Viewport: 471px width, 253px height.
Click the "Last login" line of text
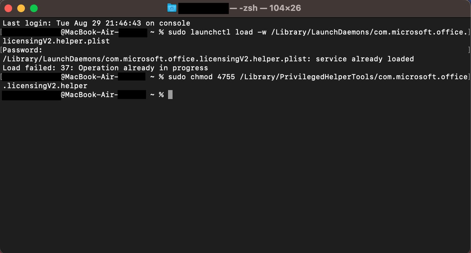97,23
